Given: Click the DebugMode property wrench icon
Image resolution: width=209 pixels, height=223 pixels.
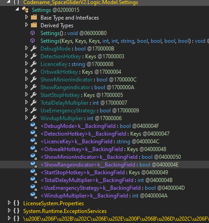Looking at the screenshot, I should pos(33,49).
